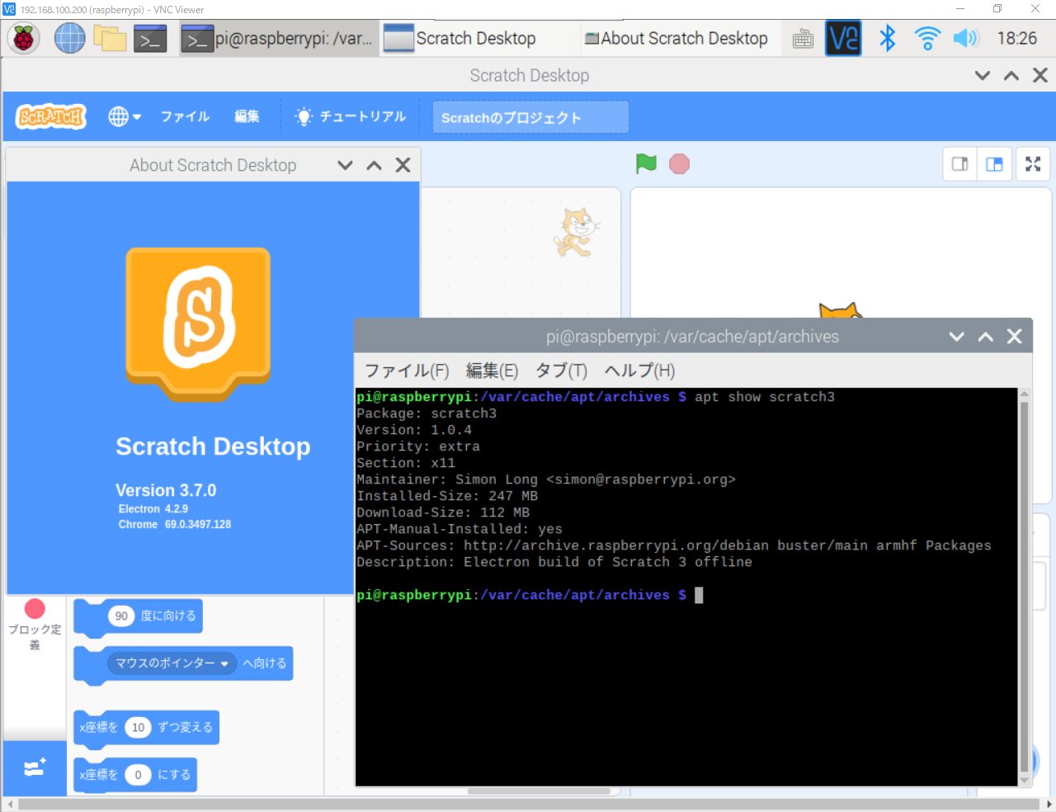The width and height of the screenshot is (1056, 812).
Task: Expand the マウスのポインター dropdown in block
Action: pyautogui.click(x=224, y=663)
